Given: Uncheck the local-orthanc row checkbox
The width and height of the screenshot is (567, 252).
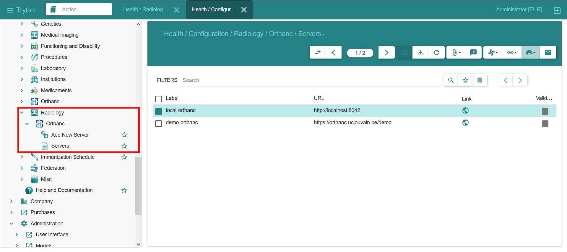Looking at the screenshot, I should click(159, 111).
